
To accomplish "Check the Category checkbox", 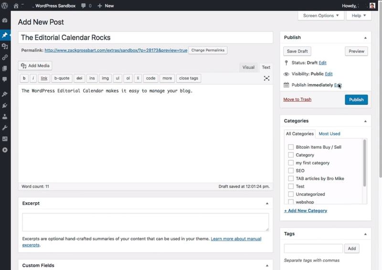I will [x=291, y=155].
